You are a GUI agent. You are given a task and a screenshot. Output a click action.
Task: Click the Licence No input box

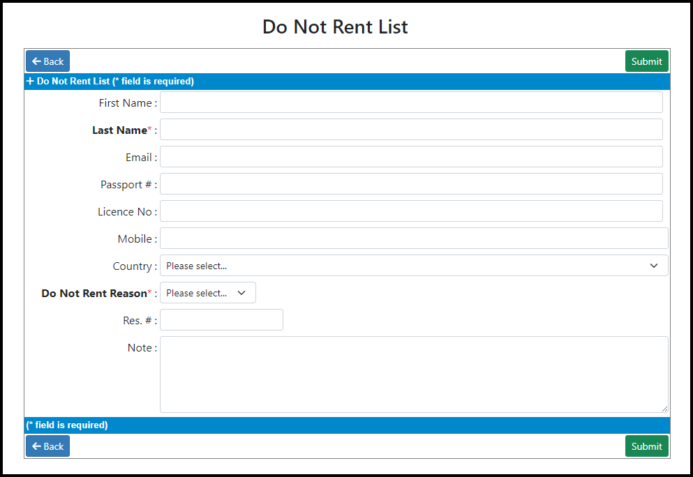411,211
